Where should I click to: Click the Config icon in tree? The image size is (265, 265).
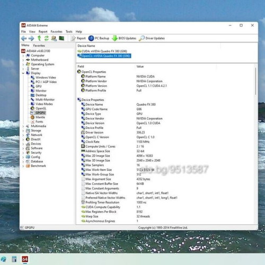click(x=28, y=157)
